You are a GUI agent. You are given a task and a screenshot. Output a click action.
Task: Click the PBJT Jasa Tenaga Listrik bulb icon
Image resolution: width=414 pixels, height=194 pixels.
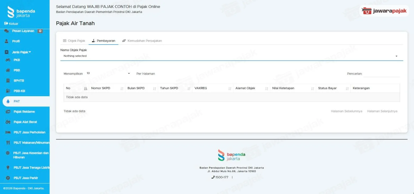click(8, 167)
